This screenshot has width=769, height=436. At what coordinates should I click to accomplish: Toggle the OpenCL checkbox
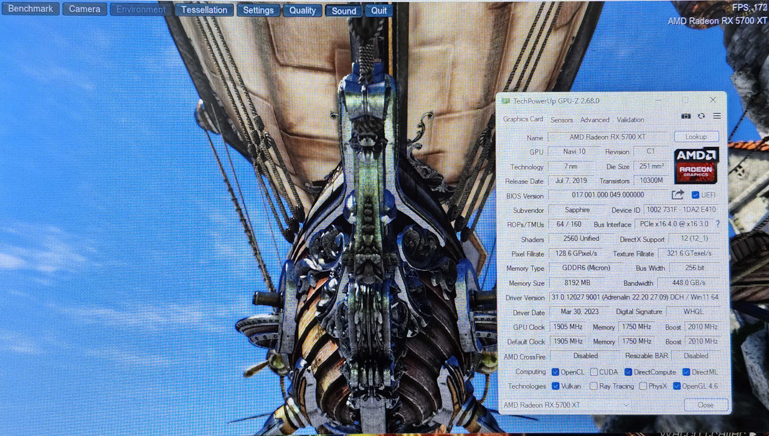(x=555, y=372)
